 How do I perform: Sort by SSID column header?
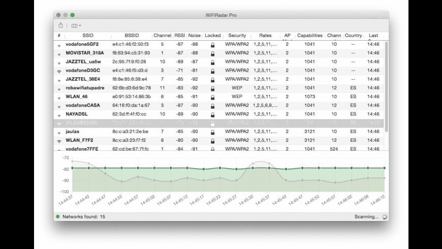(x=88, y=36)
